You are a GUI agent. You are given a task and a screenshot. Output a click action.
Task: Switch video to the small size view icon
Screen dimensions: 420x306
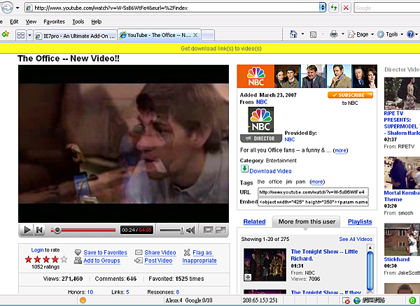click(208, 230)
